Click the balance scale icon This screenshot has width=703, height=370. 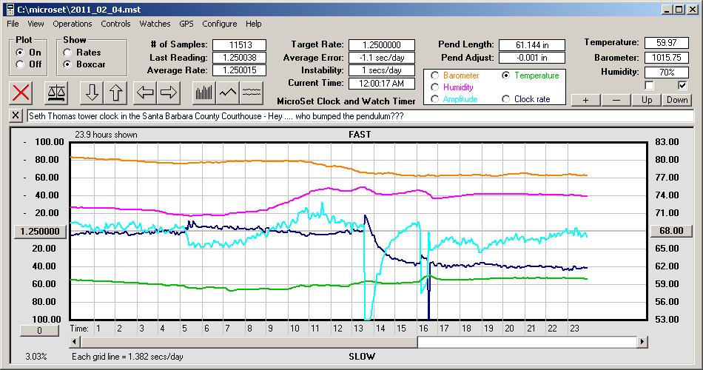pyautogui.click(x=55, y=92)
